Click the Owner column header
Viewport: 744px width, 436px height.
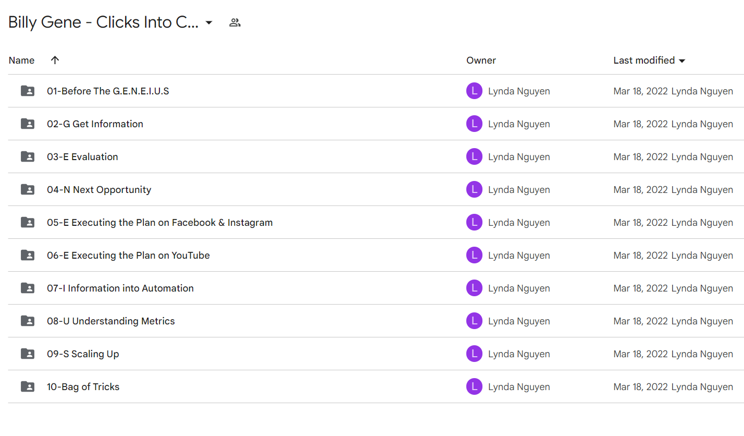tap(481, 60)
